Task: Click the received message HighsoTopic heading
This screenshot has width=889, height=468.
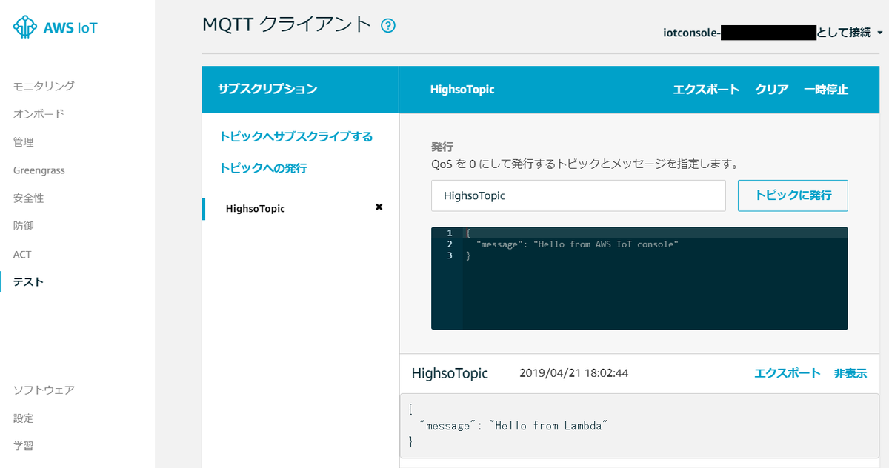Action: 450,373
